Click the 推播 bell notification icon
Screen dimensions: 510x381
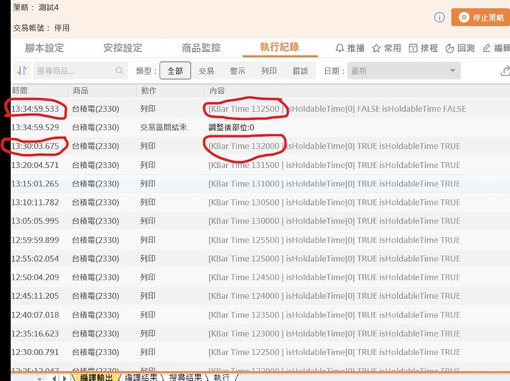[340, 48]
